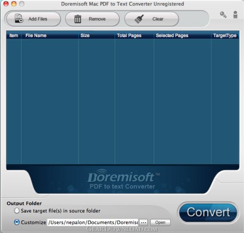Image resolution: width=244 pixels, height=233 pixels.
Task: Click the info person icon
Action: click(235, 15)
